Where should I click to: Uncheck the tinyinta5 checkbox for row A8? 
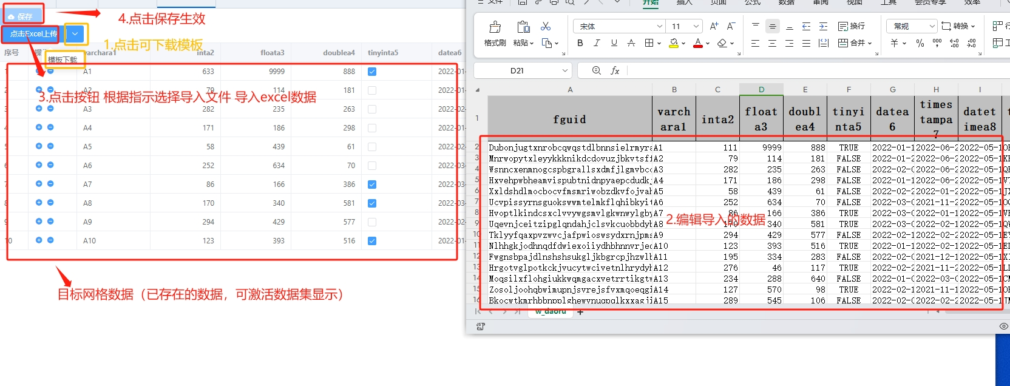coord(372,203)
